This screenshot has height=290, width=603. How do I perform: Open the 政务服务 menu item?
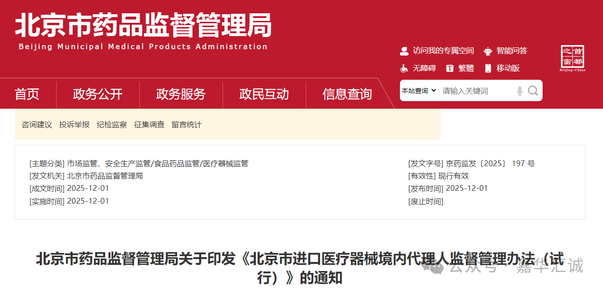pyautogui.click(x=181, y=94)
